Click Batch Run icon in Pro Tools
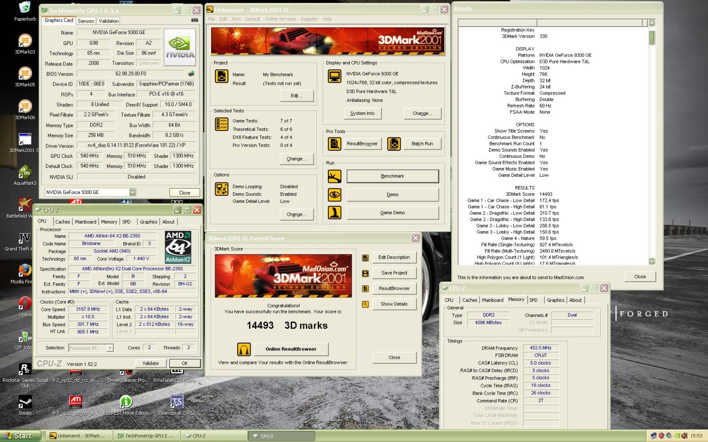 (394, 144)
